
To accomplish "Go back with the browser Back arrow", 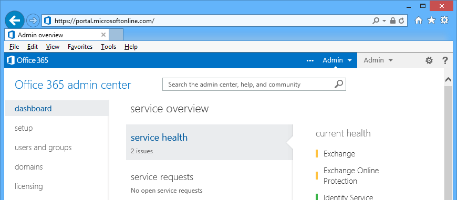I will click(15, 20).
